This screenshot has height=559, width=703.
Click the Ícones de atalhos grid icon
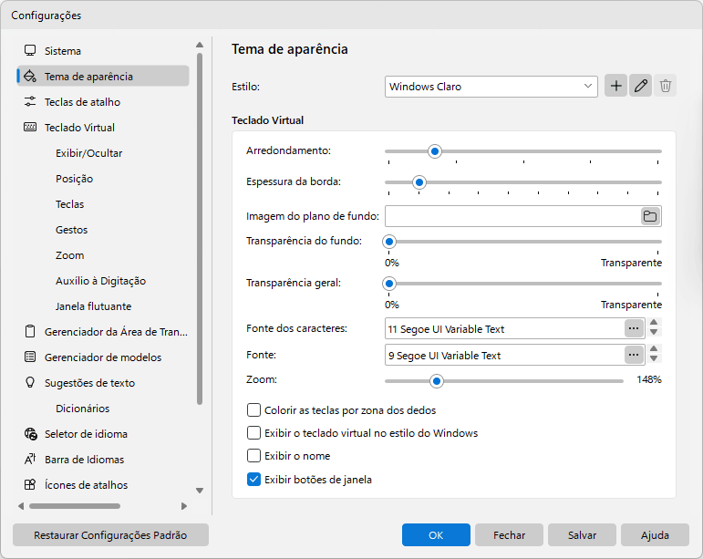click(x=30, y=485)
